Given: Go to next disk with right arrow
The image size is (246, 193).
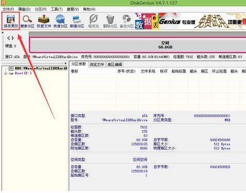Looking at the screenshot, I should 13,38.
